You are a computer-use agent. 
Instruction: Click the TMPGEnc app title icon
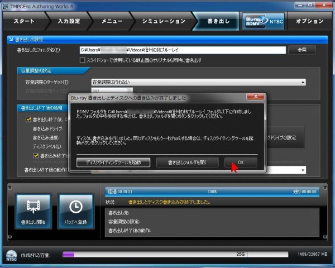[6, 6]
